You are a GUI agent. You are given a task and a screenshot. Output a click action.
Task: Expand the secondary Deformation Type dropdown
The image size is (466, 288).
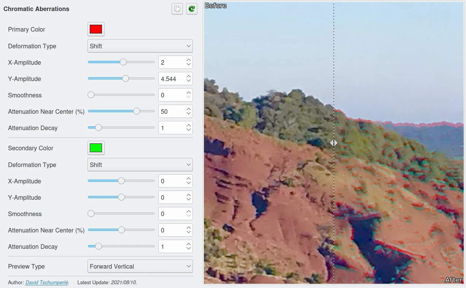[x=140, y=165]
